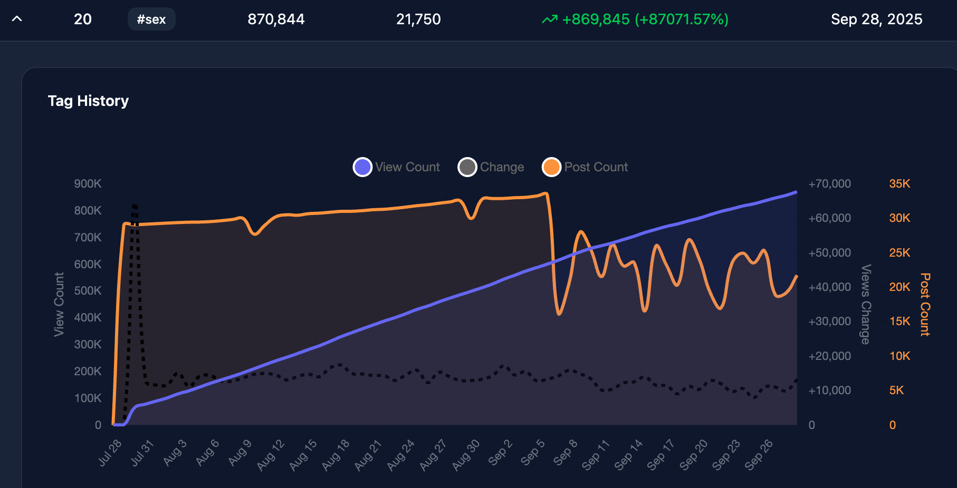Click the Post Count legend label
957x488 pixels.
point(596,167)
